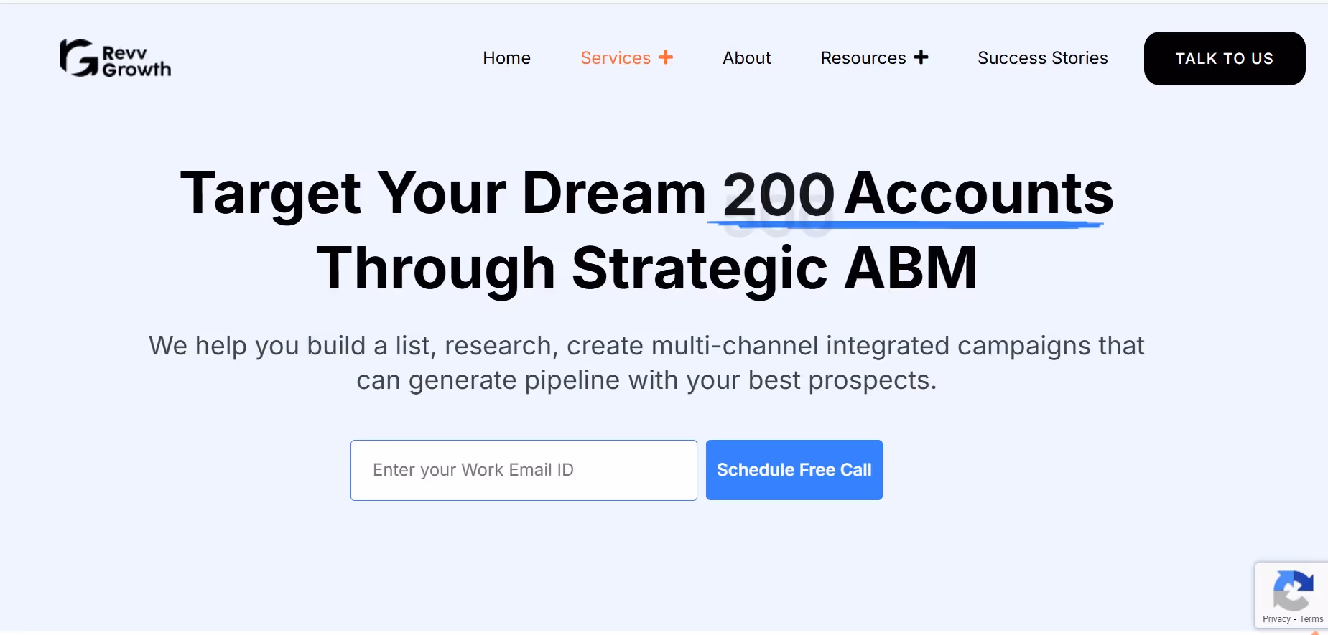Click the plus icon next to Resources
This screenshot has width=1328, height=635.
921,57
